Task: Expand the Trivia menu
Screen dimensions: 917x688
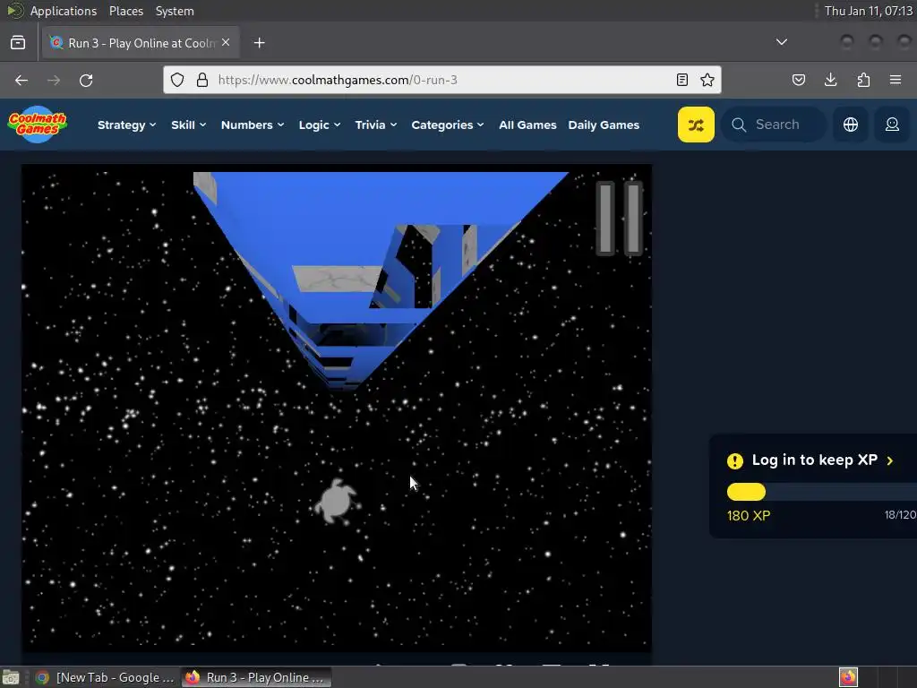Action: (x=376, y=125)
